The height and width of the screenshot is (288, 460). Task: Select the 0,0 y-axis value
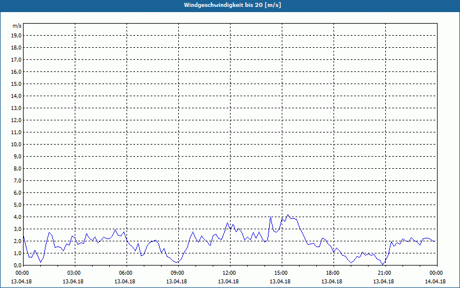17,265
